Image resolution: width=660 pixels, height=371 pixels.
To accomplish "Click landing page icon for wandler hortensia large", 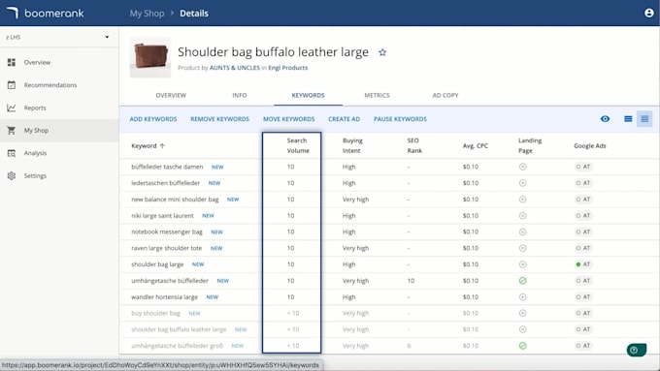I will pos(523,297).
